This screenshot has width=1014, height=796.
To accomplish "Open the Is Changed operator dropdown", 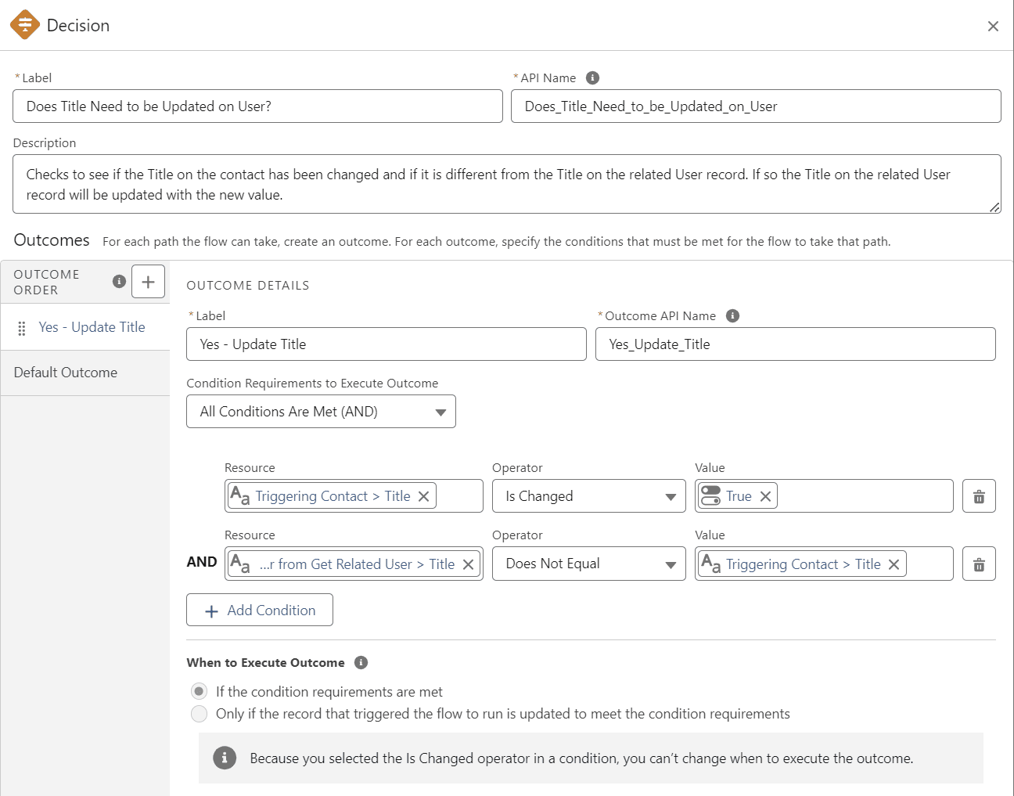I will [x=589, y=496].
